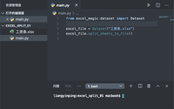Maximize panel with the up chevron
The height and width of the screenshot is (109, 174).
(x=158, y=86)
